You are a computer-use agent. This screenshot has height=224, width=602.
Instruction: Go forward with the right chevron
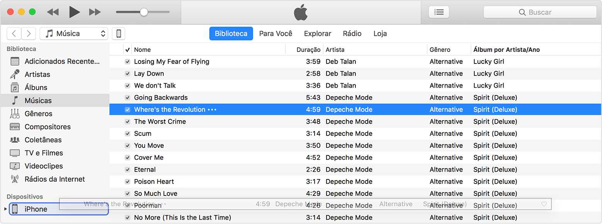click(29, 33)
